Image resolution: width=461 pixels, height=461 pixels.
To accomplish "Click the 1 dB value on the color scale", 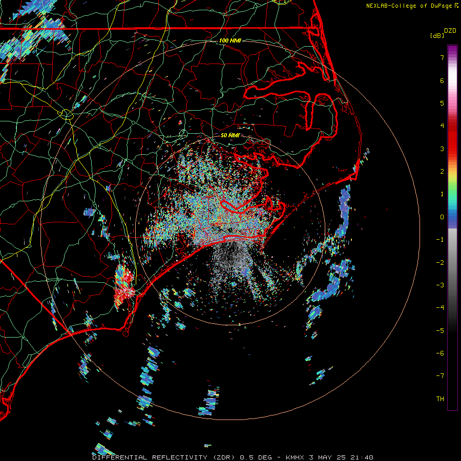I will 442,194.
